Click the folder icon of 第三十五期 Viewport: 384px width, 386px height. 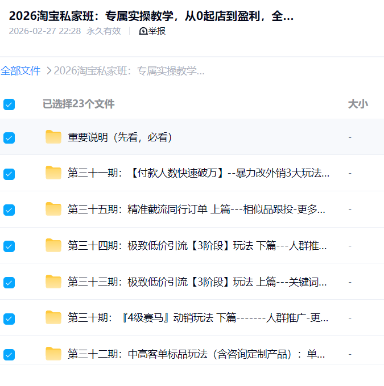pyautogui.click(x=53, y=209)
